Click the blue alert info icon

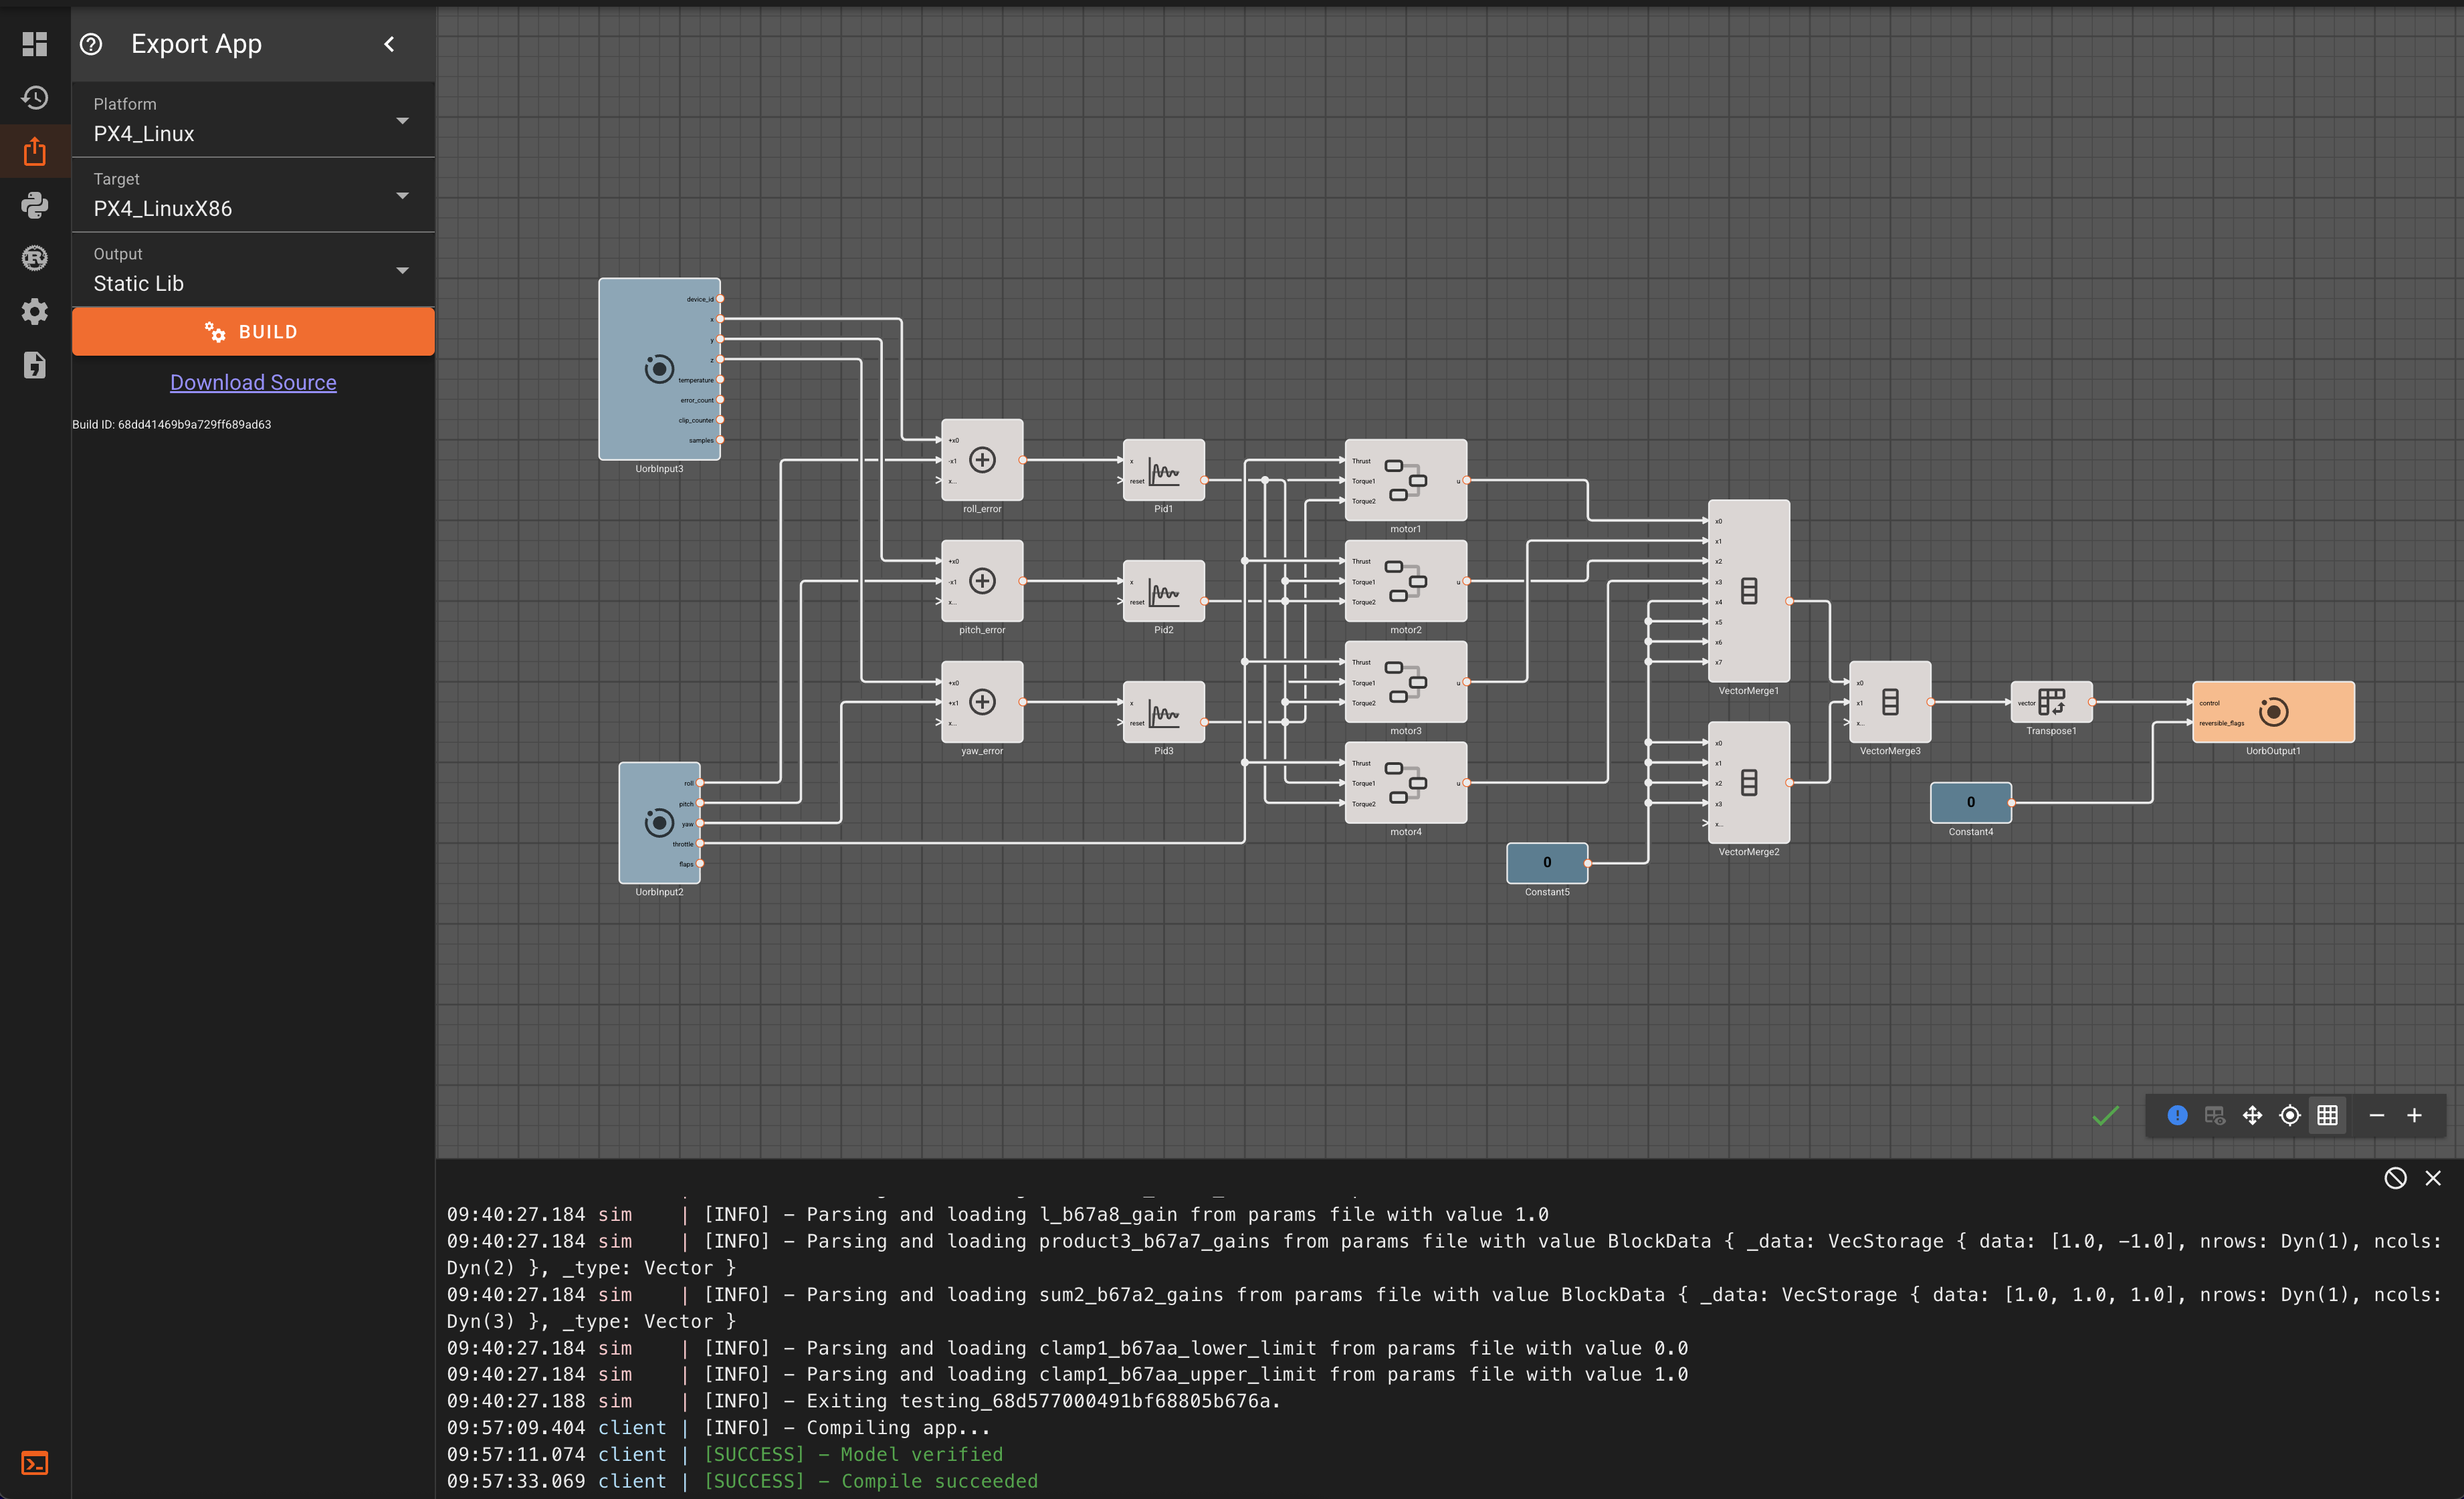pyautogui.click(x=2177, y=1115)
